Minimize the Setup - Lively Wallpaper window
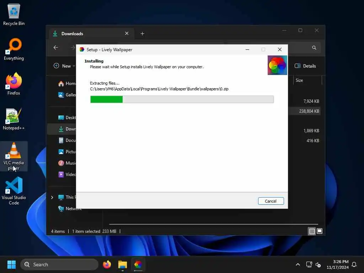The width and height of the screenshot is (364, 273). (247, 49)
